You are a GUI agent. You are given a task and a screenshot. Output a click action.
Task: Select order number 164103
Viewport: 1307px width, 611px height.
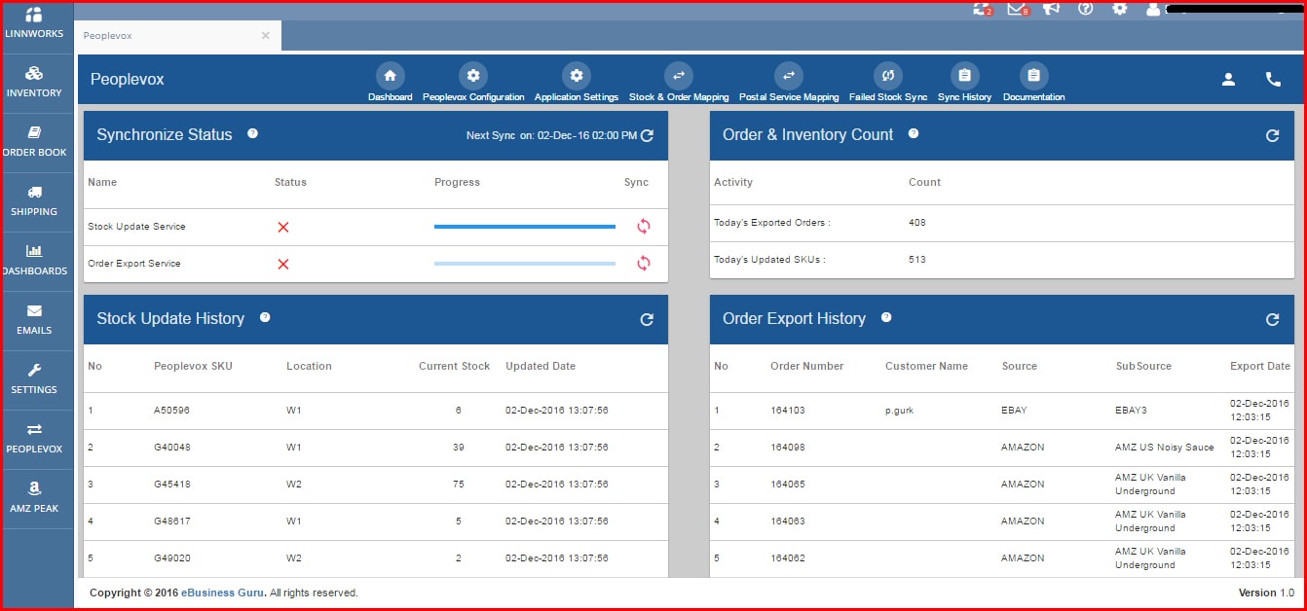[788, 411]
